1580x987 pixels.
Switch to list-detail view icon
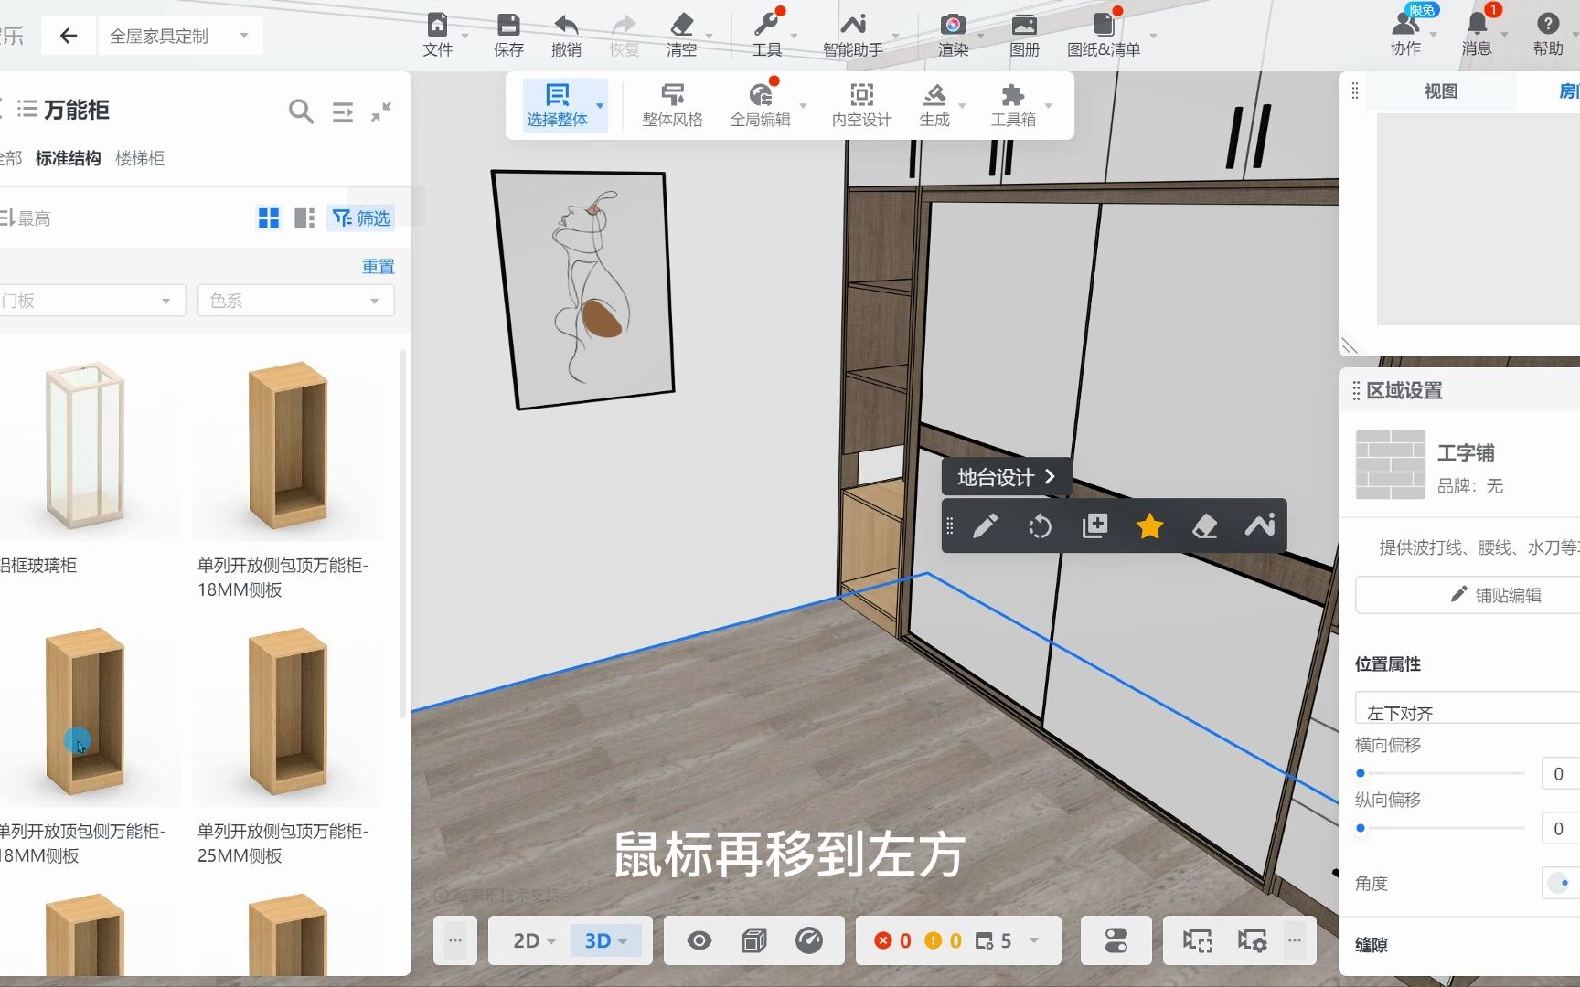[304, 218]
